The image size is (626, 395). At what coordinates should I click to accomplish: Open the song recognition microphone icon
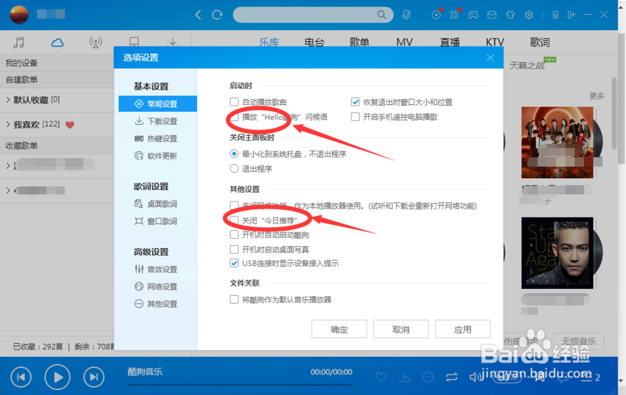[x=406, y=15]
